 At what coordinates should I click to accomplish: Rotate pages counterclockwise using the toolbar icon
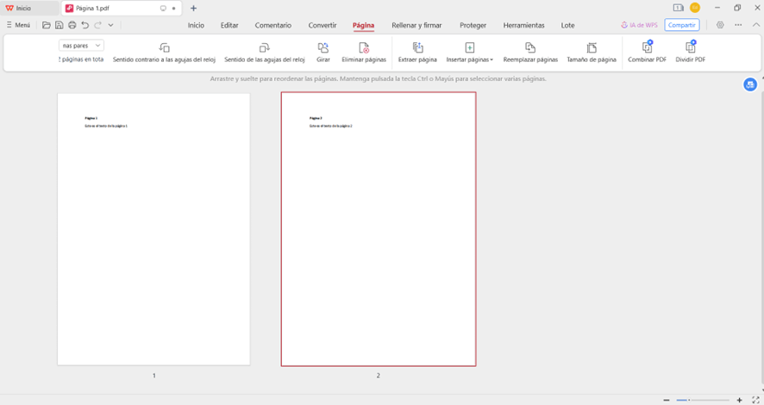164,48
